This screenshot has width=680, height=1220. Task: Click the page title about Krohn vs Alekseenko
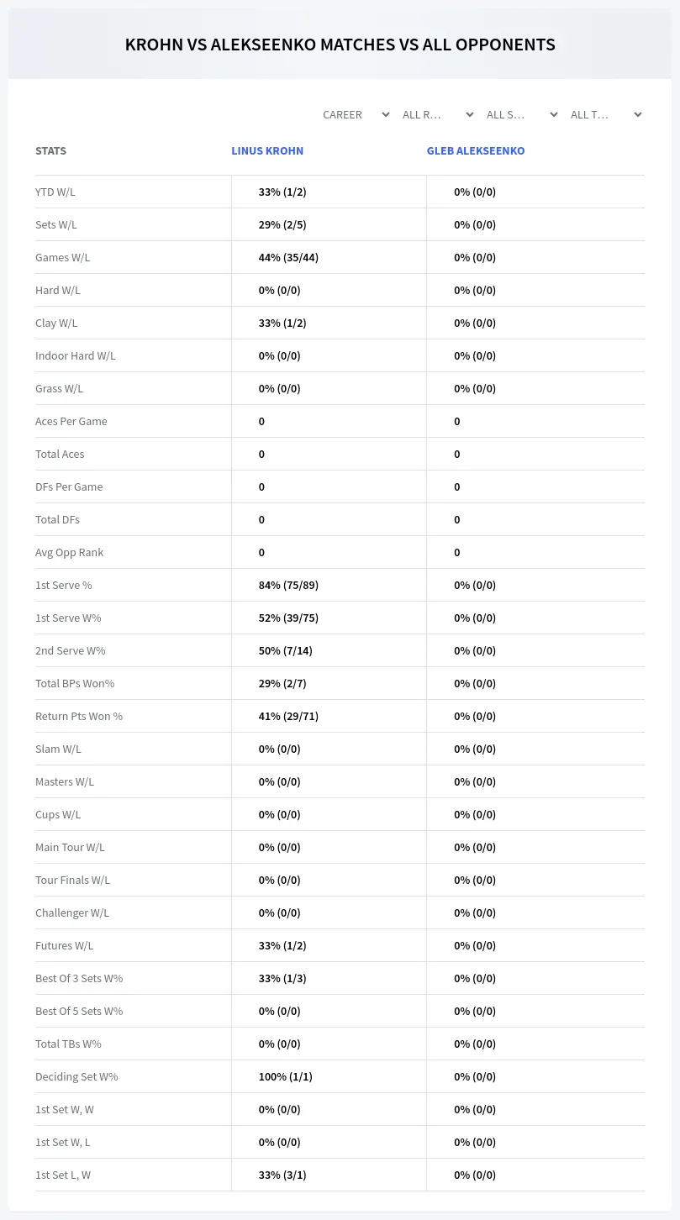tap(340, 45)
